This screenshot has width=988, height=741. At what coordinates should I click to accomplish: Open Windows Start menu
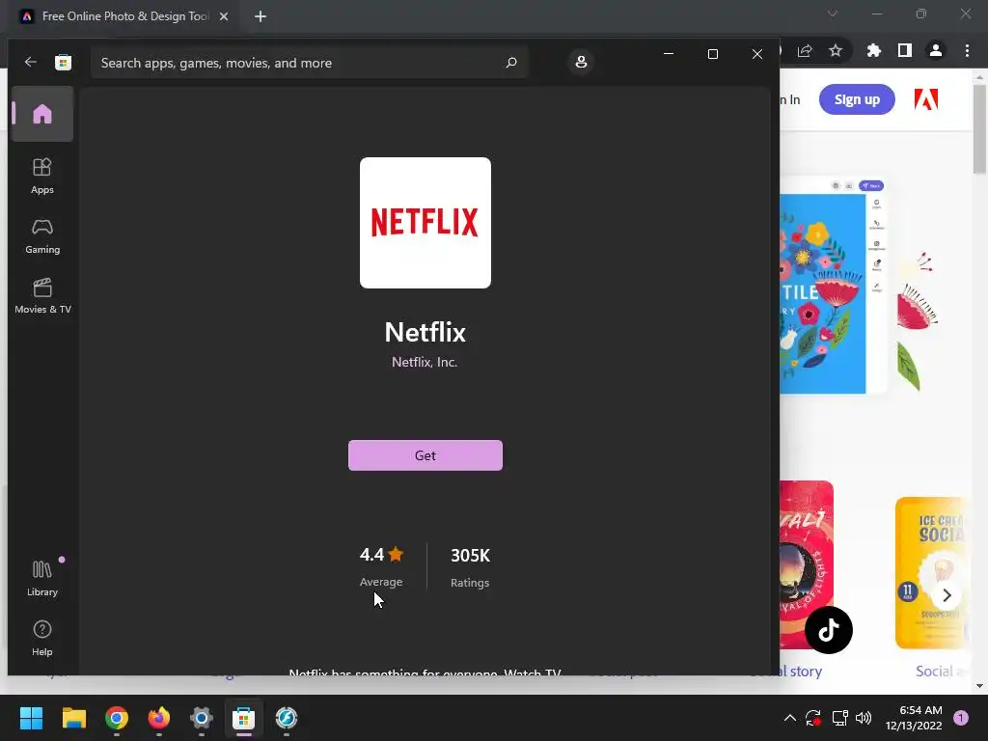(31, 718)
